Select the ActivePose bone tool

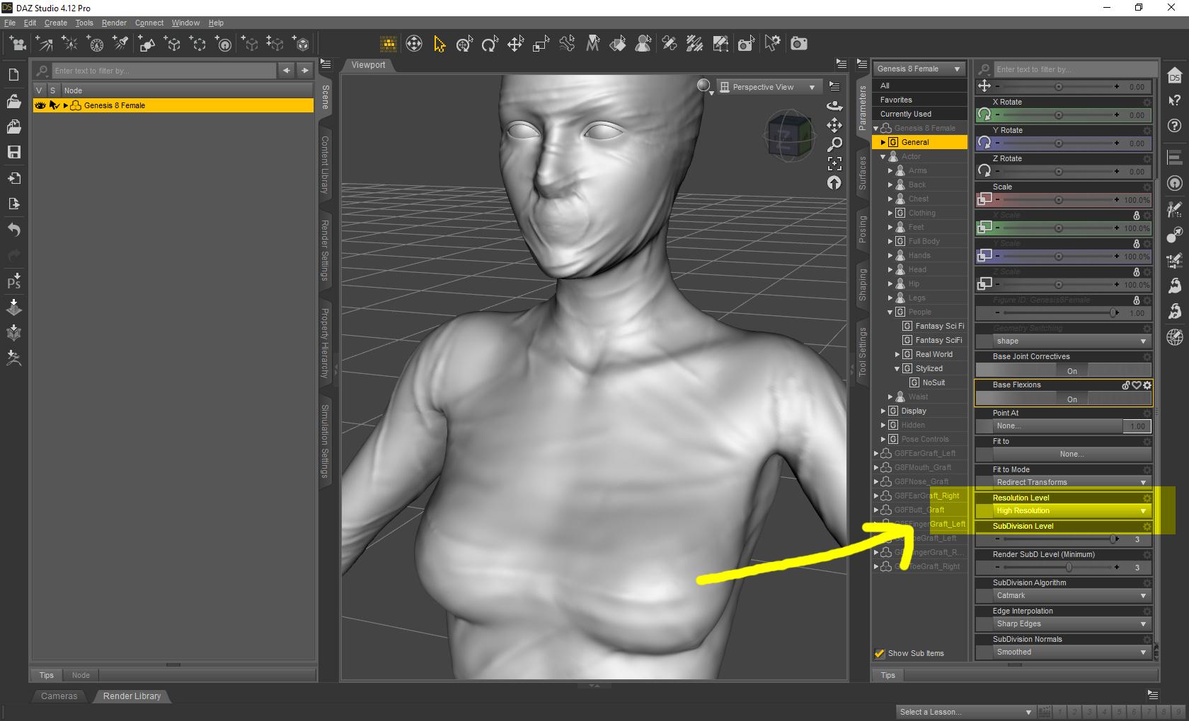567,44
